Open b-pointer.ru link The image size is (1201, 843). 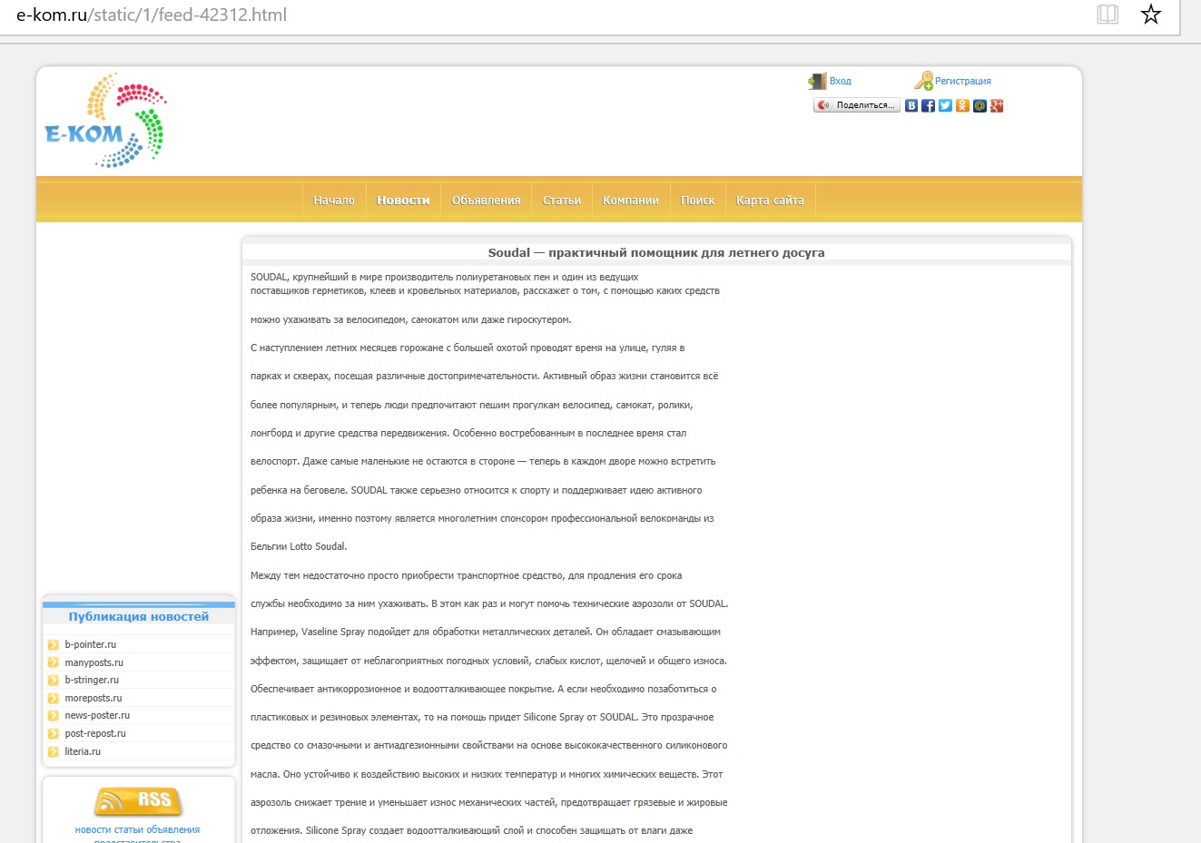(x=91, y=645)
